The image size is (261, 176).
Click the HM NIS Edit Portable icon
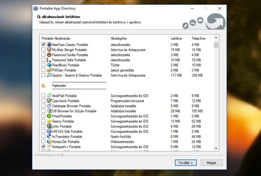click(x=49, y=131)
